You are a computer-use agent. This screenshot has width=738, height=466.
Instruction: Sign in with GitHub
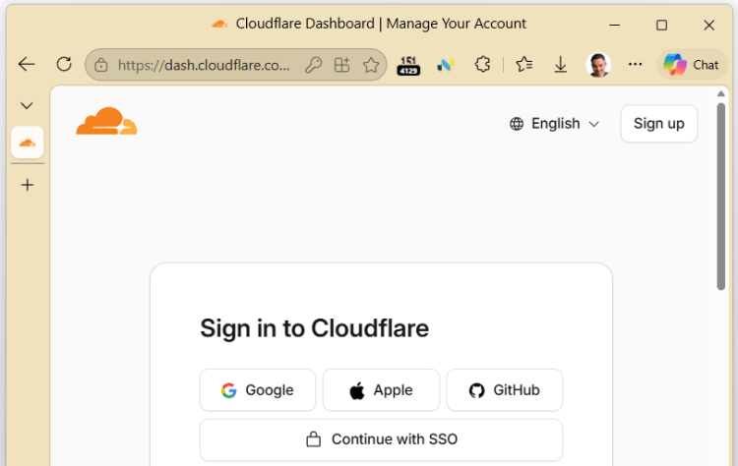click(504, 390)
